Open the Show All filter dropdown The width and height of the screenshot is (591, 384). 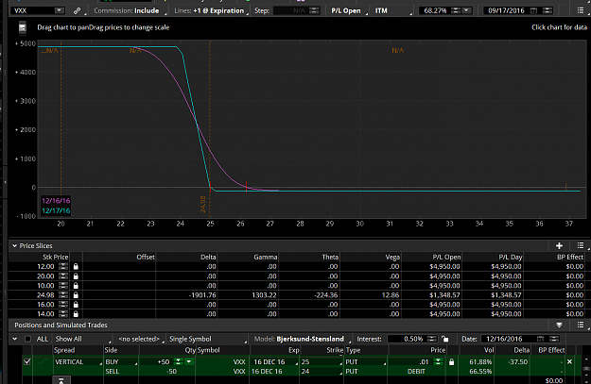click(82, 339)
